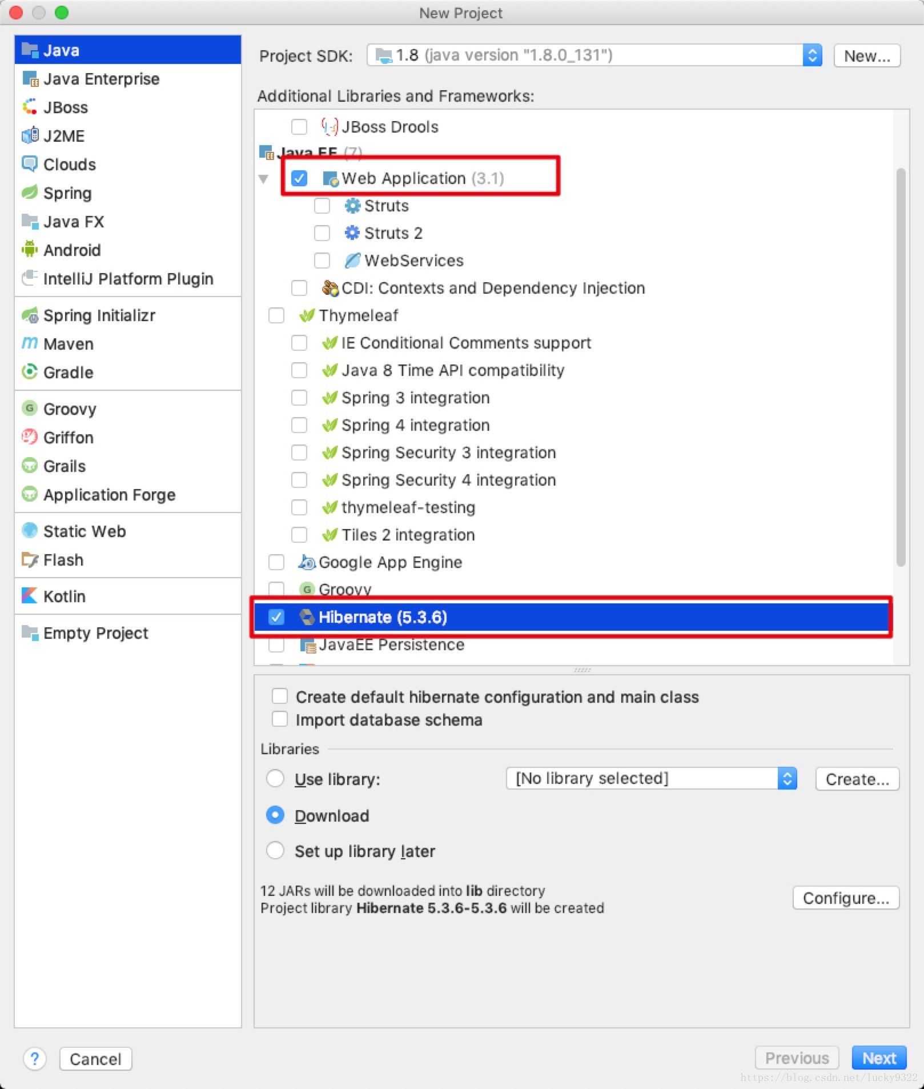Click the Spring Initializr icon
This screenshot has height=1089, width=924.
coord(30,315)
